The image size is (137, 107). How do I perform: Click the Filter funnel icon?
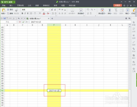tap(116, 10)
